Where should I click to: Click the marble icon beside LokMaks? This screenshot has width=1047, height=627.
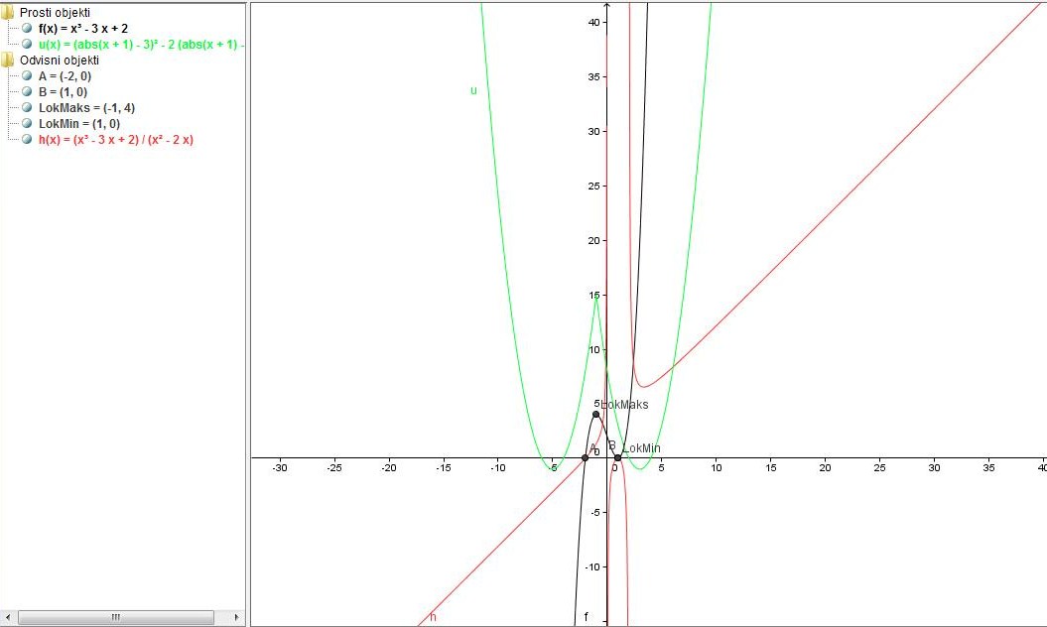(26, 105)
